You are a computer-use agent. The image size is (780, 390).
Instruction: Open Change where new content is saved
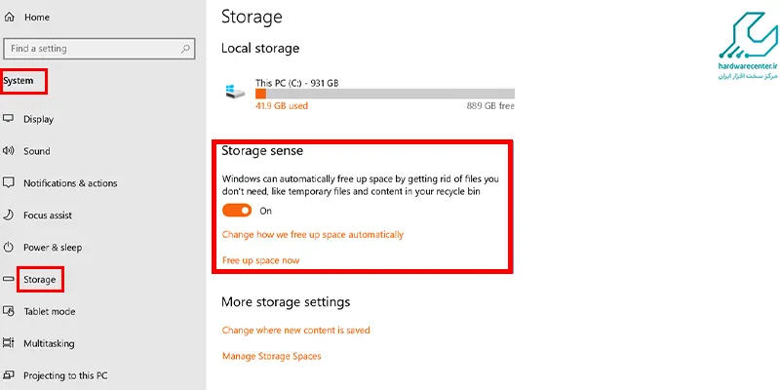pos(296,331)
